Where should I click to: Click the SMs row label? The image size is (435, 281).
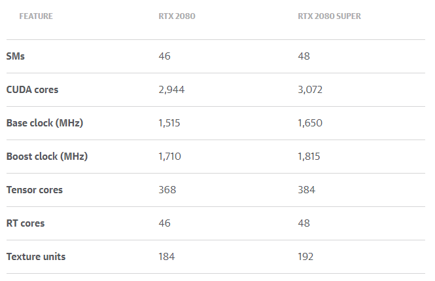[16, 56]
